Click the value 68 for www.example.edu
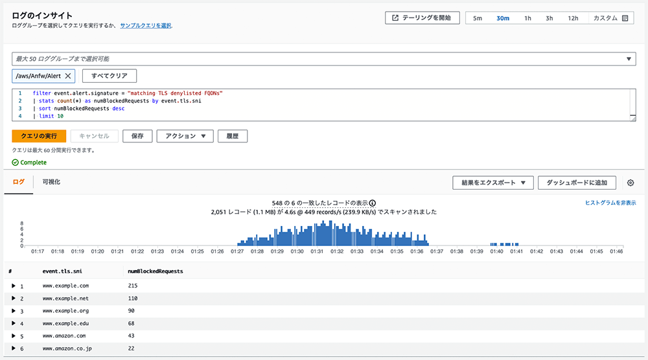The image size is (648, 360). (131, 323)
